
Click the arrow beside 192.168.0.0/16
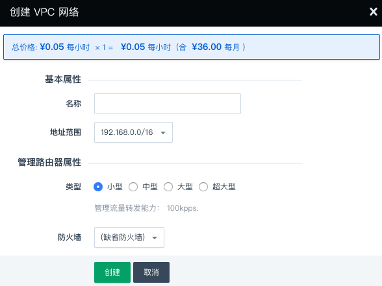pyautogui.click(x=163, y=133)
